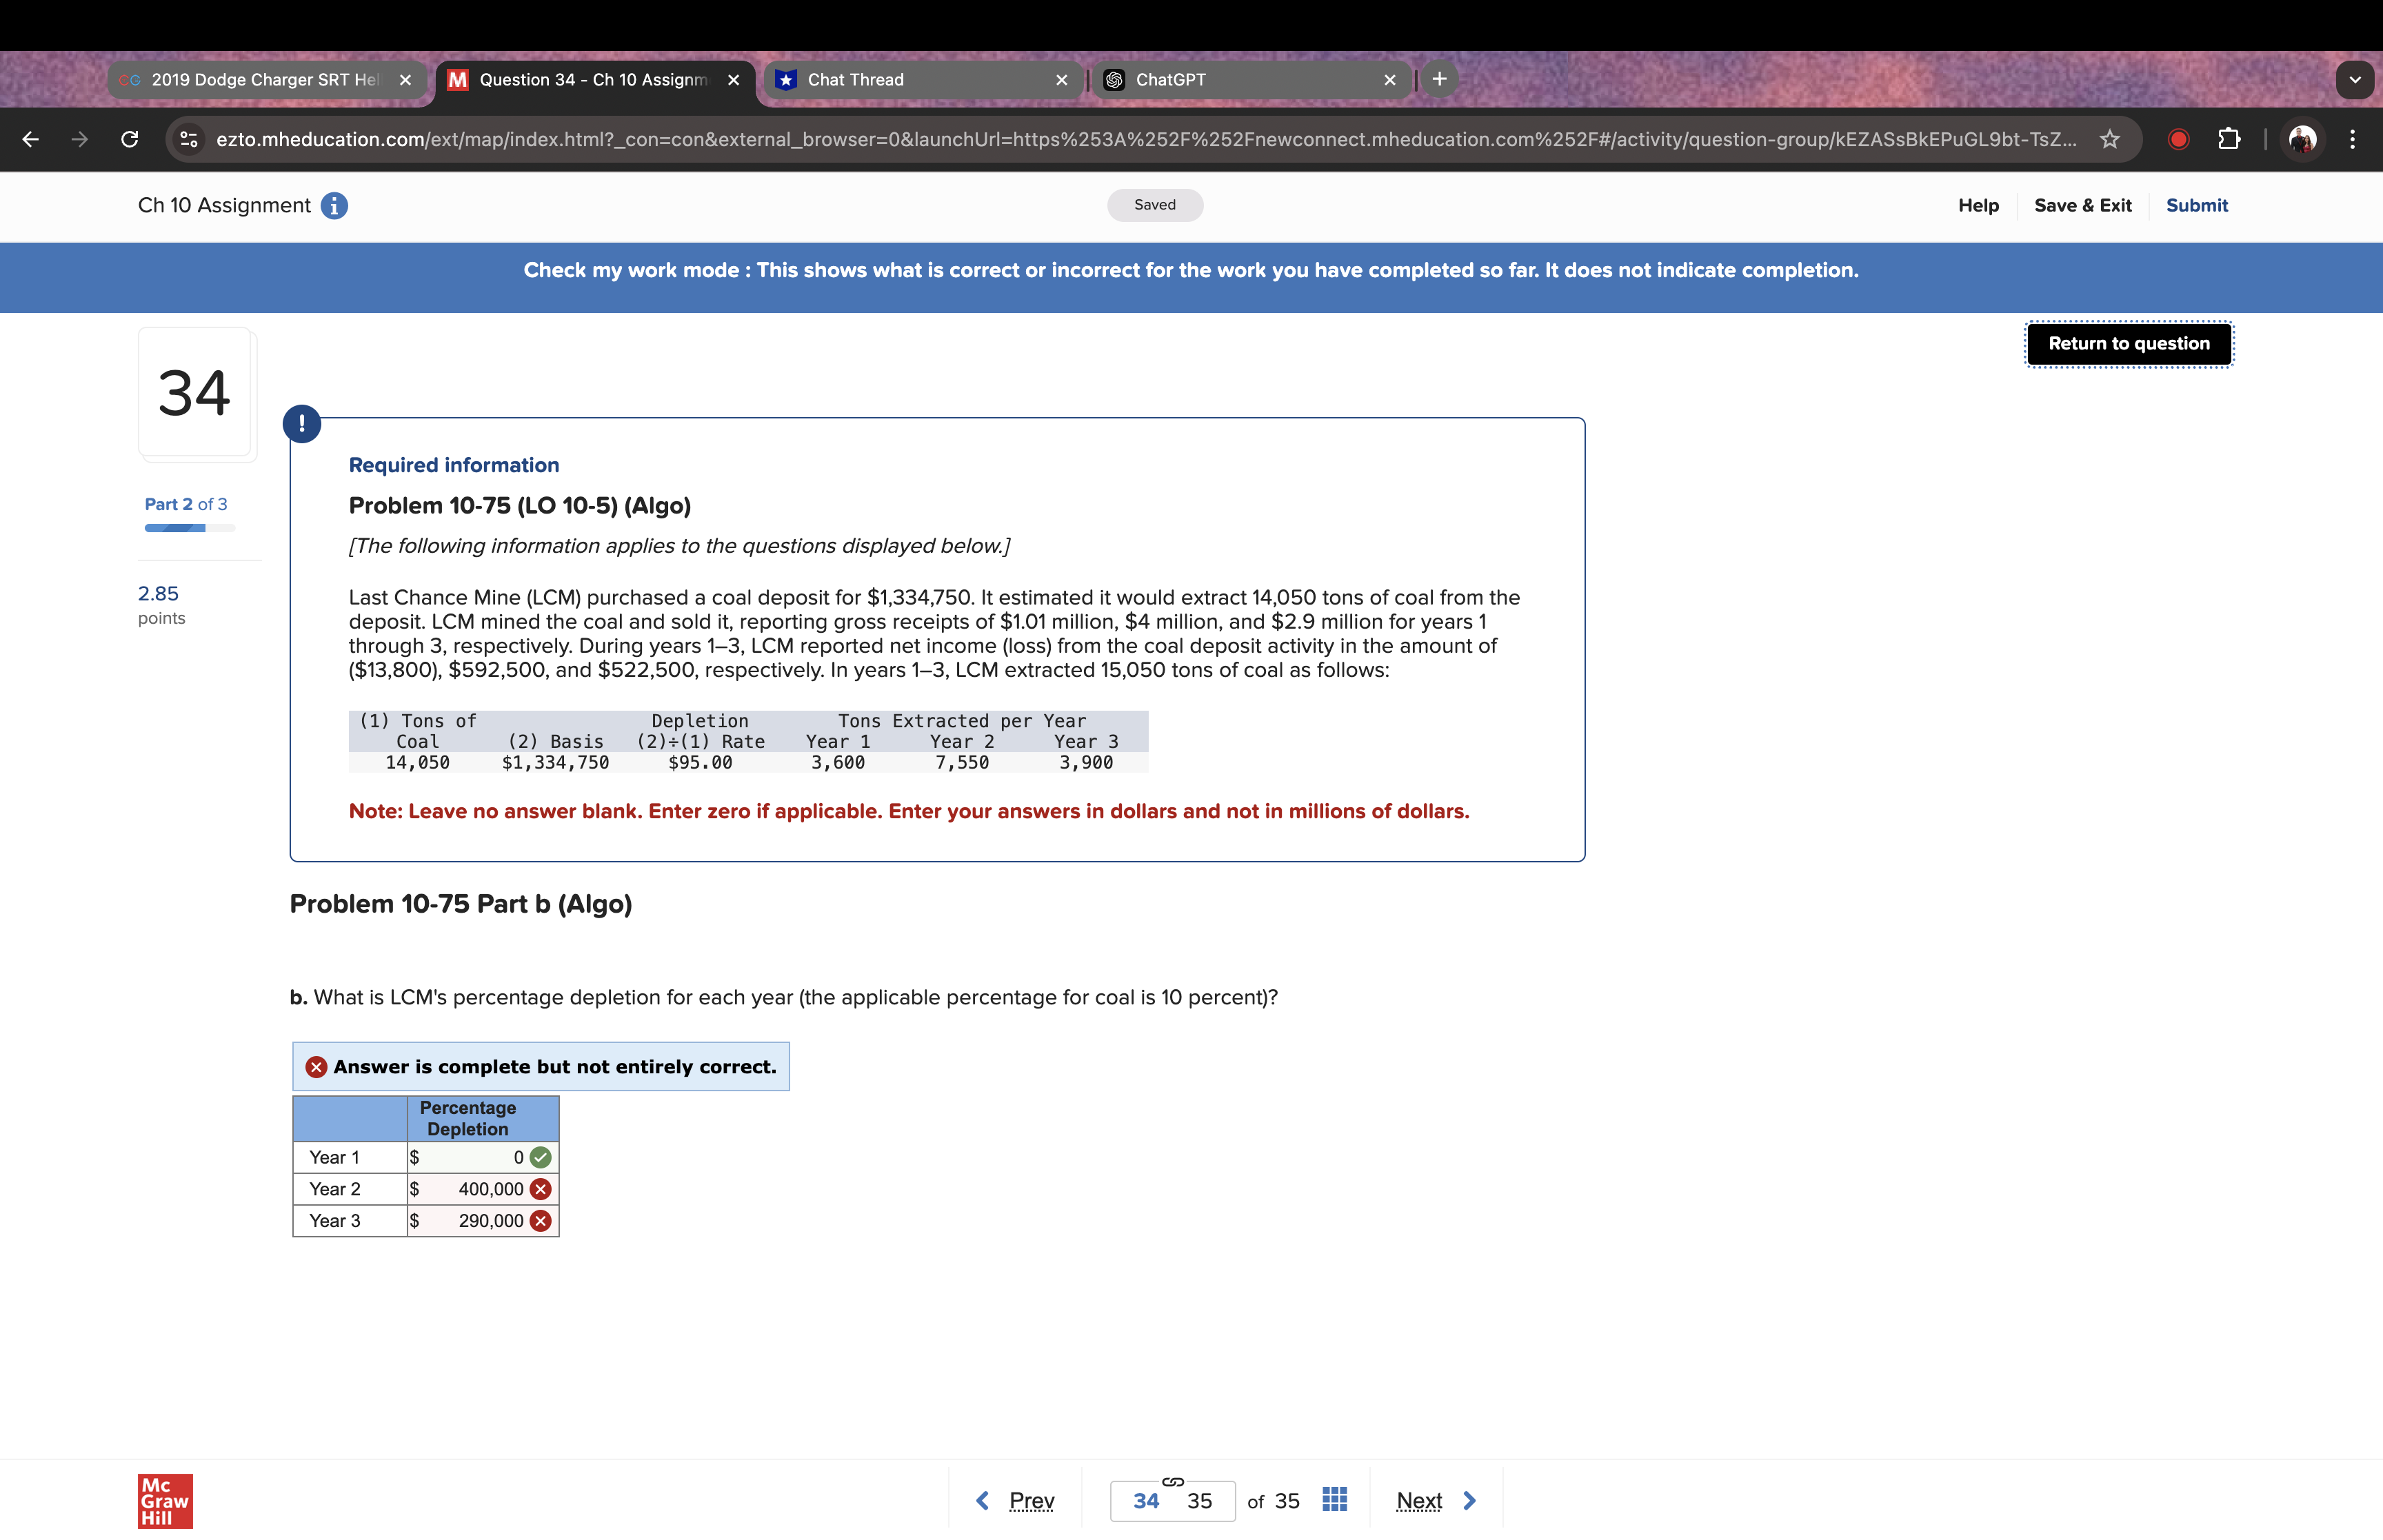This screenshot has width=2383, height=1540.
Task: Click the required information exclamation icon
Action: tap(302, 424)
